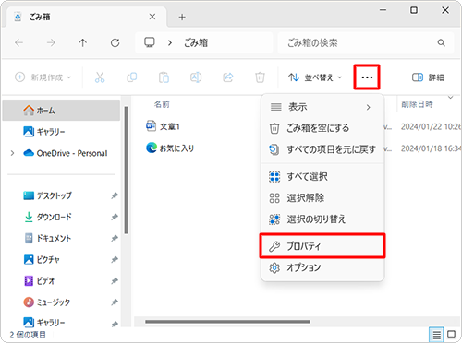Click the PC monitor icon in address bar
This screenshot has height=343, width=462.
(x=150, y=42)
